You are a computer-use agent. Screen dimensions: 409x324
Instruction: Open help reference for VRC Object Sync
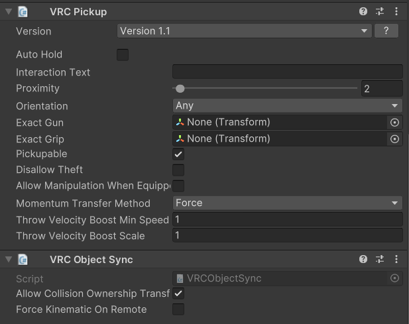363,260
